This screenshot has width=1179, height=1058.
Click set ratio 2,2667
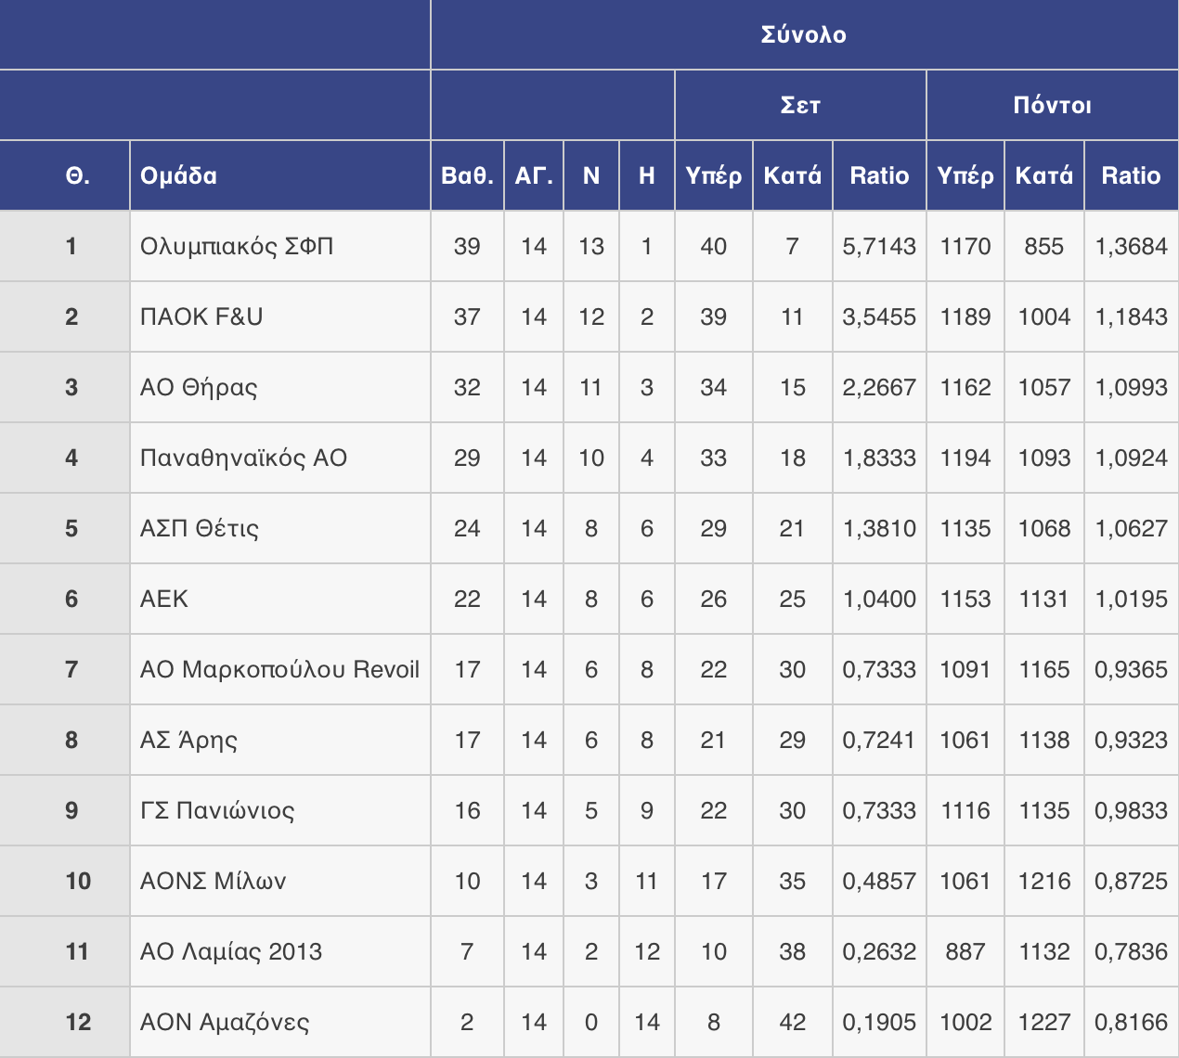click(879, 387)
